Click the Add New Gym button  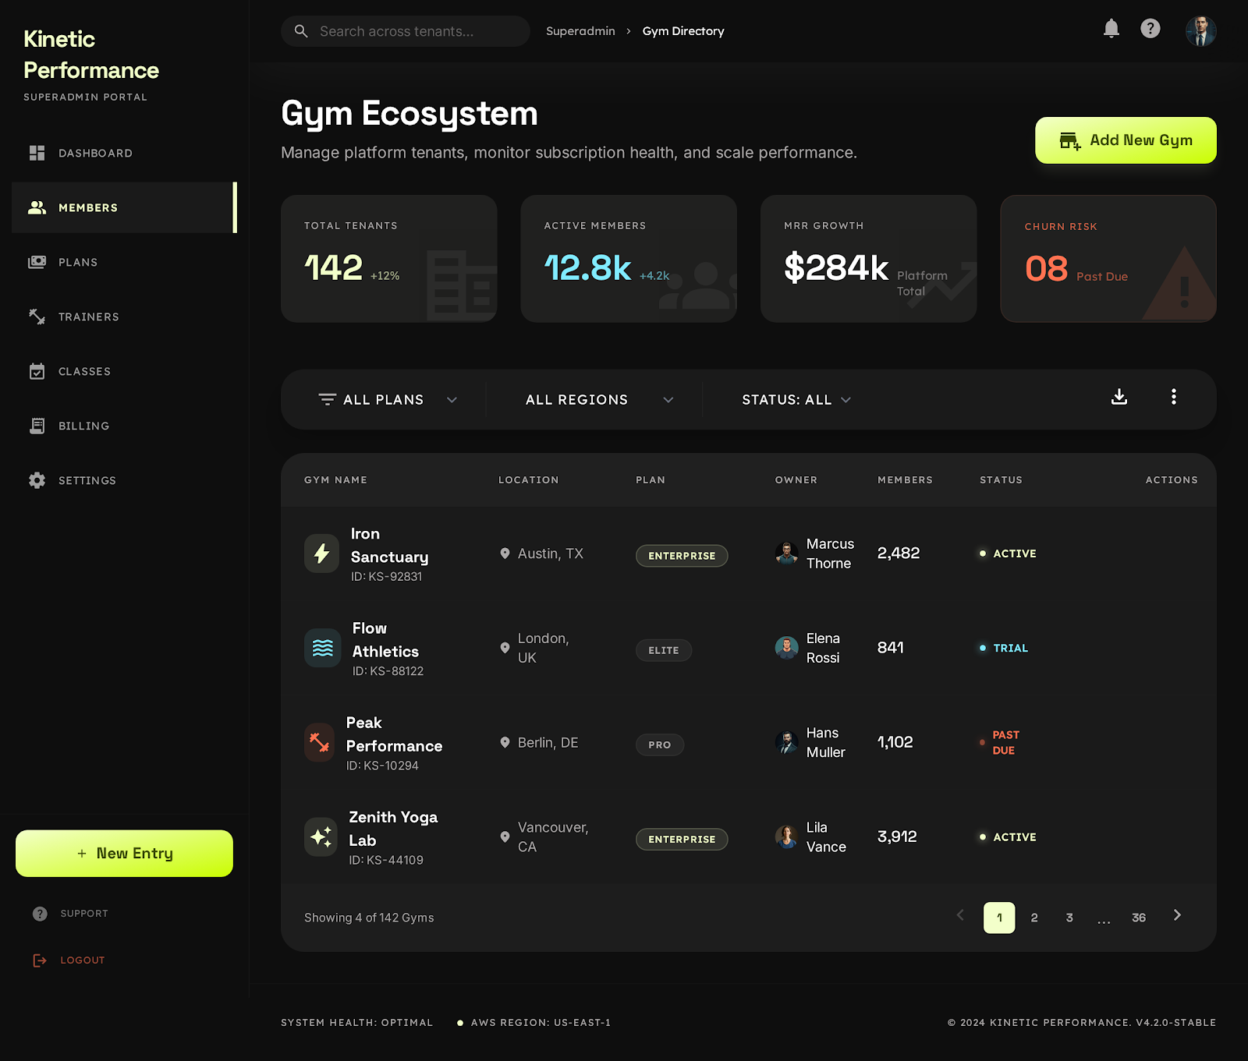(x=1126, y=140)
